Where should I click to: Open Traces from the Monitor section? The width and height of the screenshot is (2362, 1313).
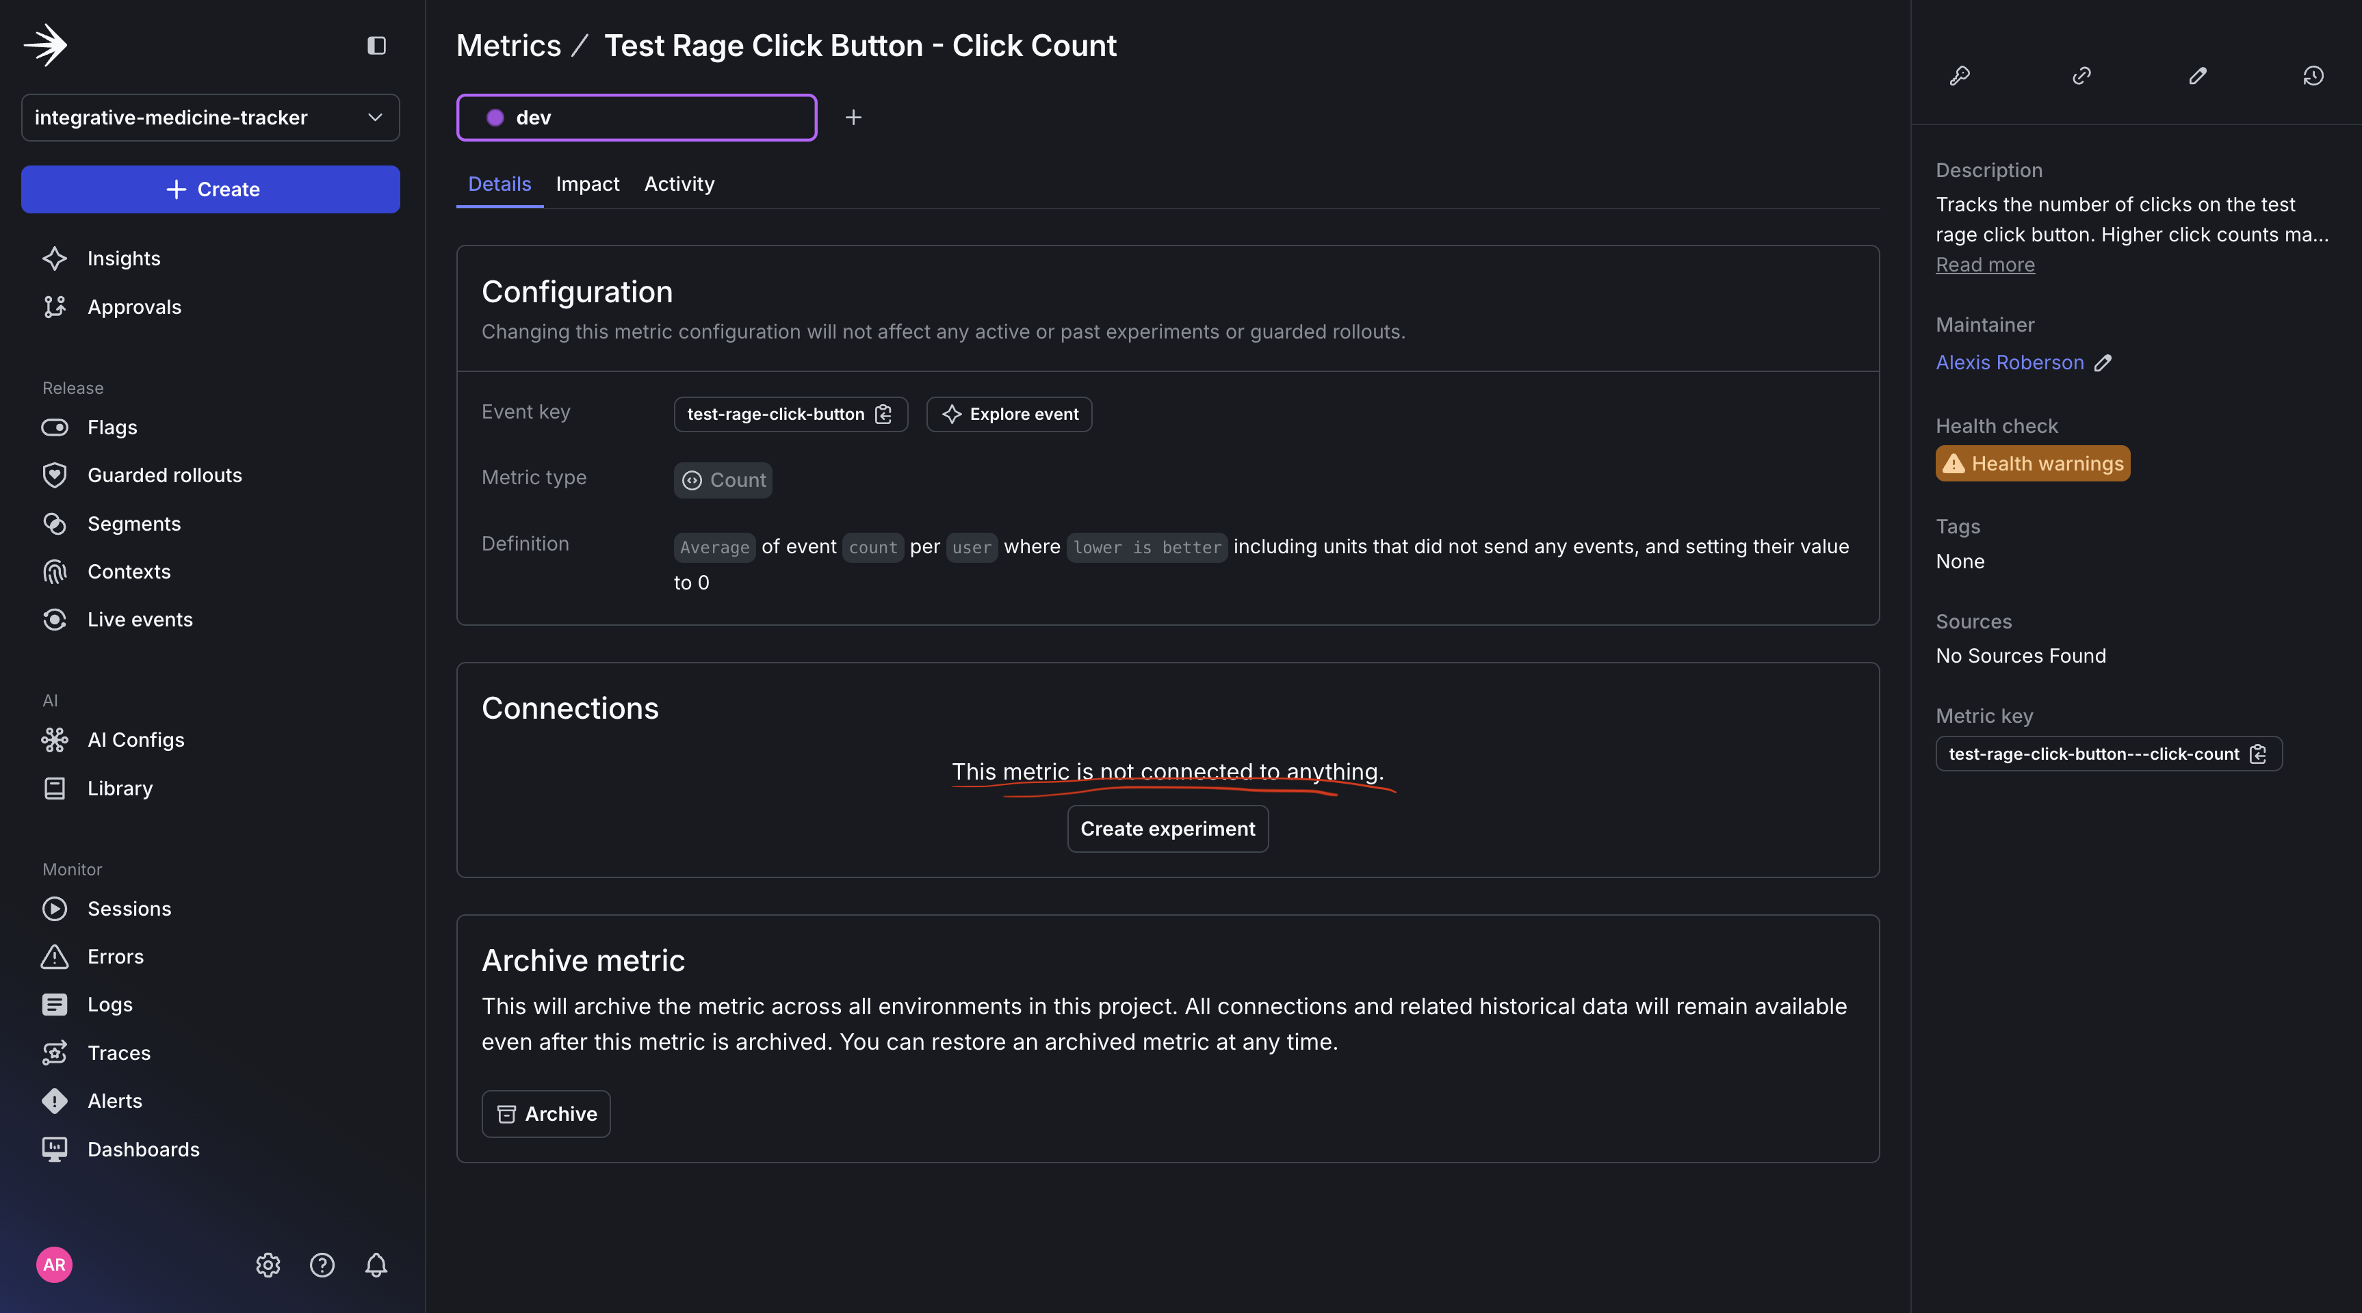(119, 1052)
